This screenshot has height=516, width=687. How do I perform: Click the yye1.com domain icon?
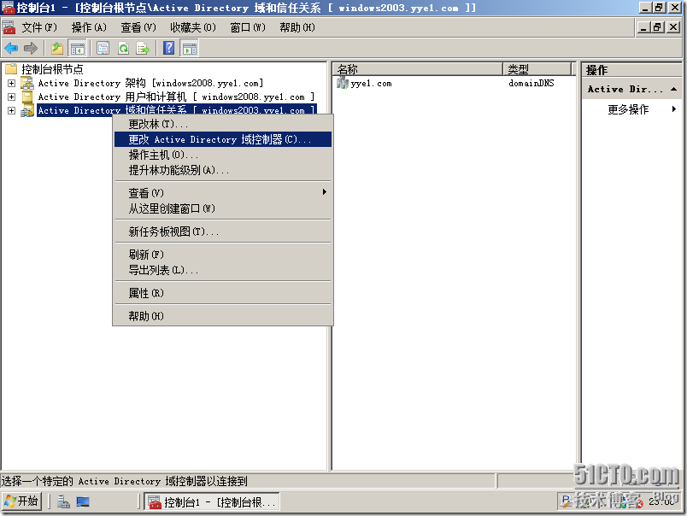click(342, 82)
